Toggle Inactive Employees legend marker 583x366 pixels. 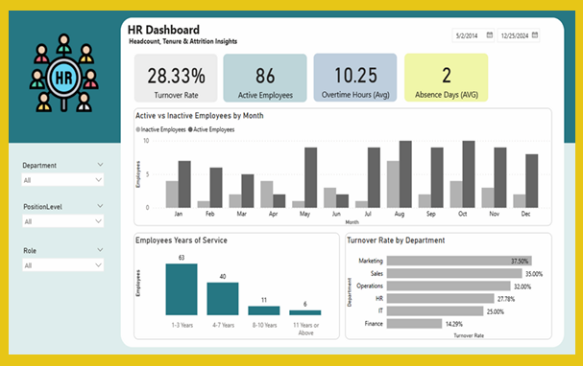click(x=138, y=129)
